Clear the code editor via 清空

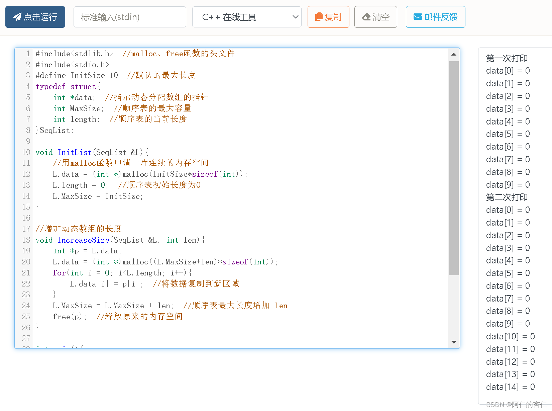(375, 17)
